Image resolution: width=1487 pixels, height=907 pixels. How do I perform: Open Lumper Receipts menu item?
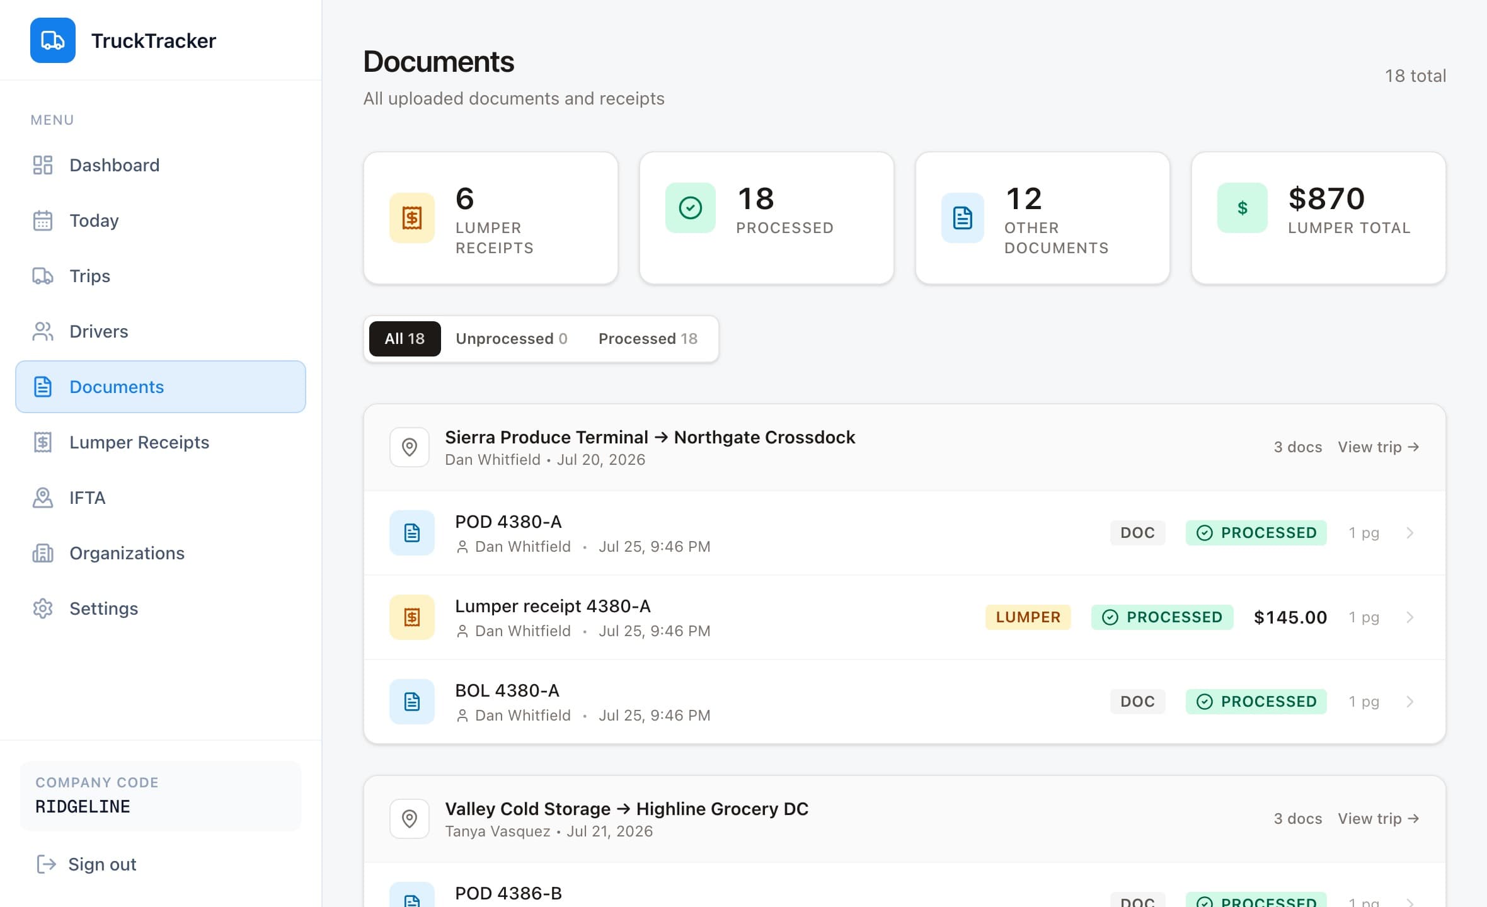pos(161,442)
